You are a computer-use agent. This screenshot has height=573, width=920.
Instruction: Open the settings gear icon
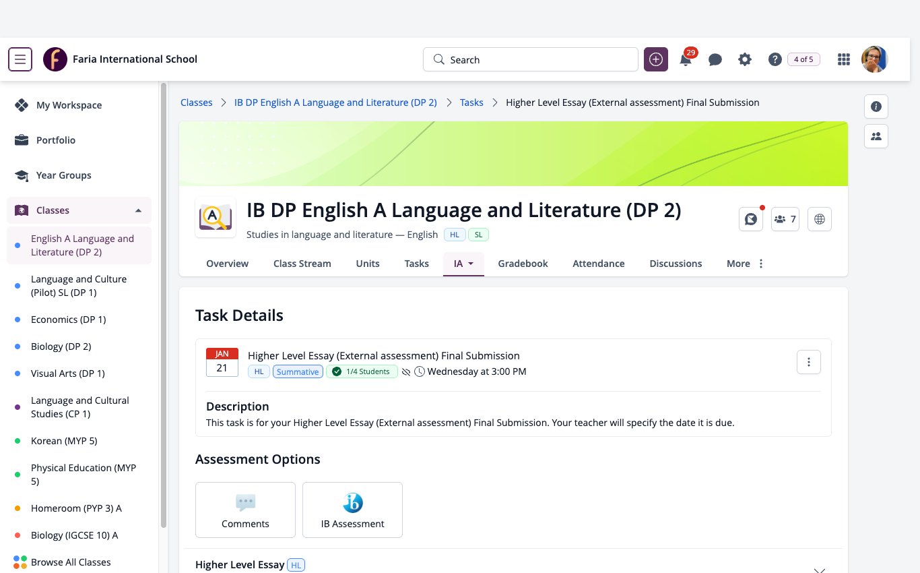coord(745,59)
